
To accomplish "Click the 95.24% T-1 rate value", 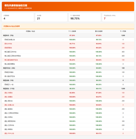I will [72, 60].
